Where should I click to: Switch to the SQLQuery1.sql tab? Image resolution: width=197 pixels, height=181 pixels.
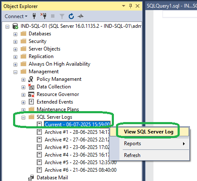[x=171, y=6]
